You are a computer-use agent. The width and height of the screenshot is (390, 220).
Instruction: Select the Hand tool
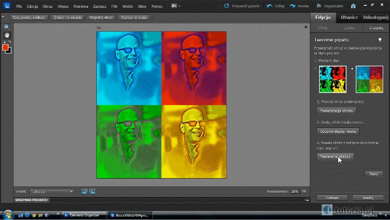7,35
